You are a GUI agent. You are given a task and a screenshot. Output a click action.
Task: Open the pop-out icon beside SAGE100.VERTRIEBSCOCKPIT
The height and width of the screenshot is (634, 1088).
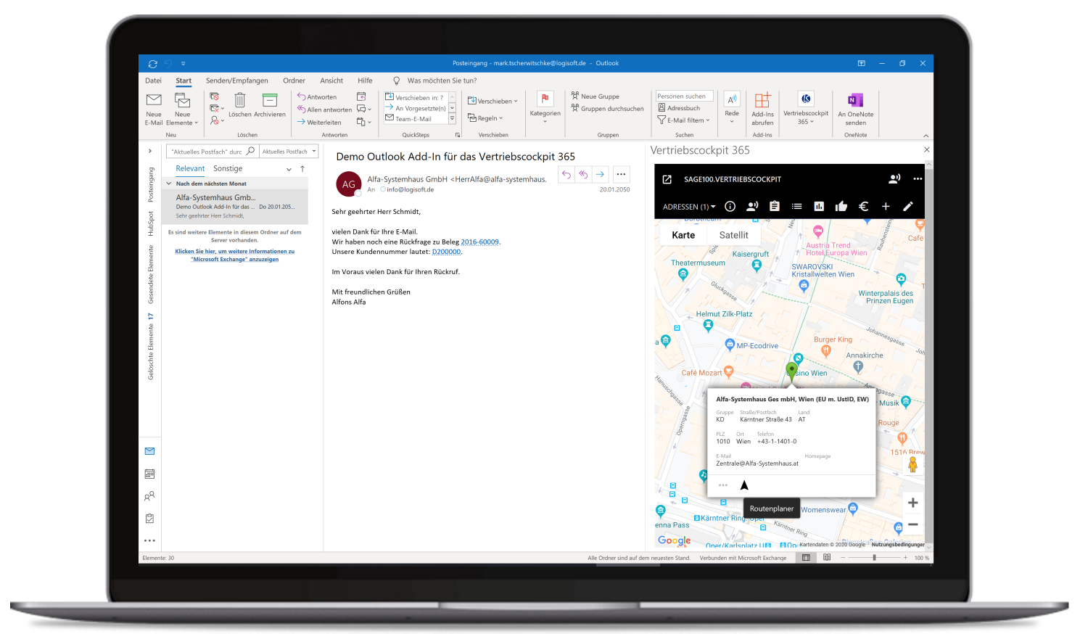[x=667, y=179]
